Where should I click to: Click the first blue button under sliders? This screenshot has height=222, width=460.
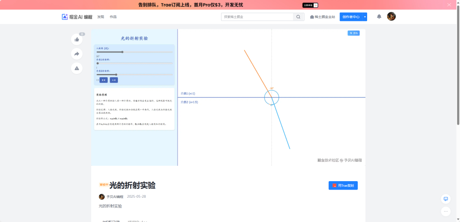pos(103,80)
